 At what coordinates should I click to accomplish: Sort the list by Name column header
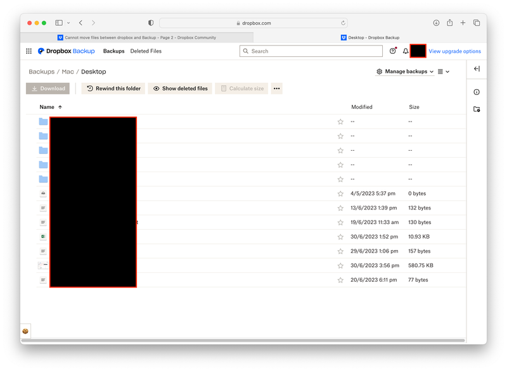(47, 107)
